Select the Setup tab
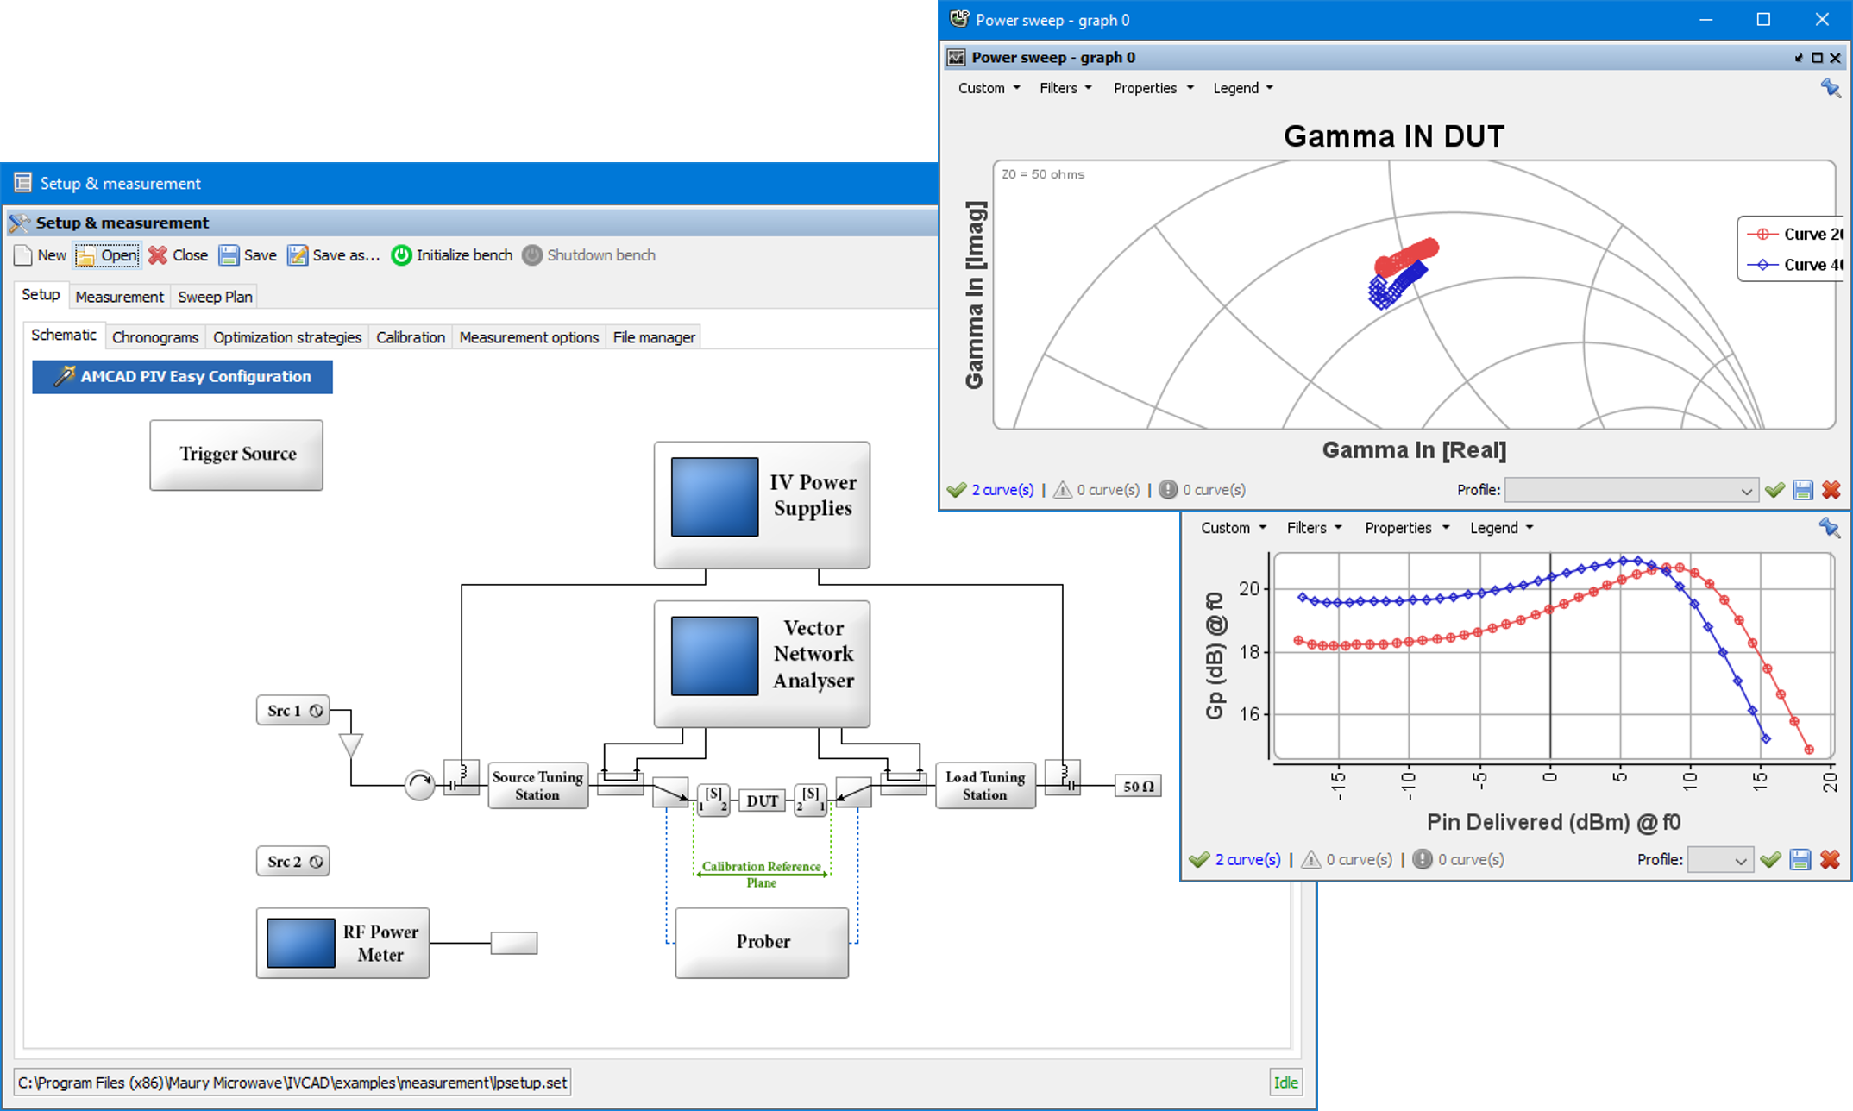The image size is (1853, 1111). (x=41, y=295)
